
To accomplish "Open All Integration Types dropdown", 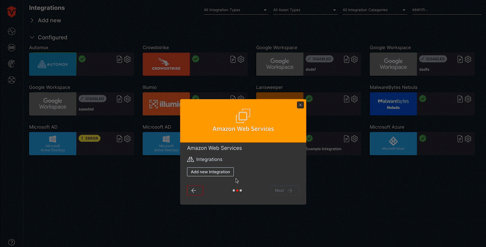I will (235, 10).
